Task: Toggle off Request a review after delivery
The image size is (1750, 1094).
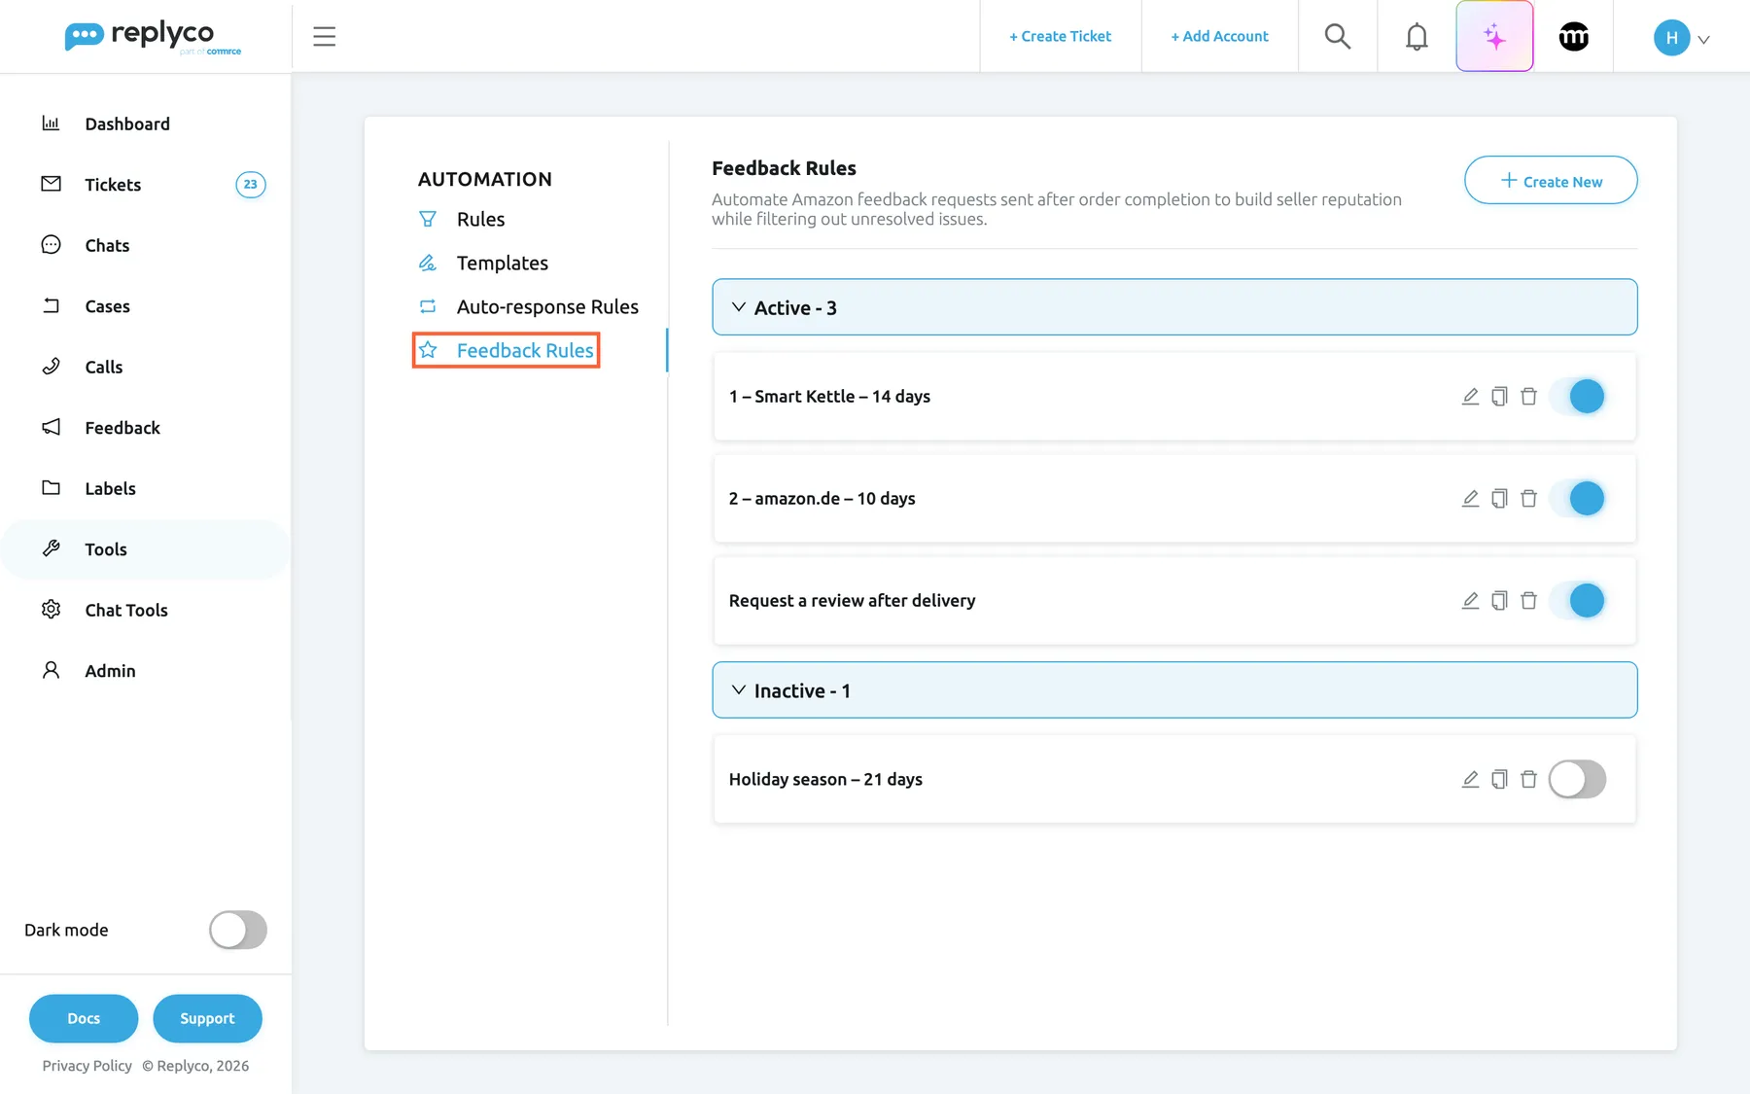Action: click(x=1577, y=601)
